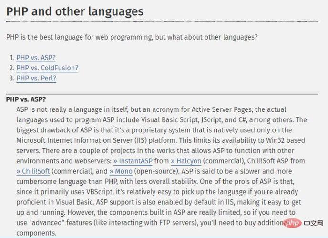
Task: Visit the "» InstantASP" external link
Action: (x=133, y=161)
